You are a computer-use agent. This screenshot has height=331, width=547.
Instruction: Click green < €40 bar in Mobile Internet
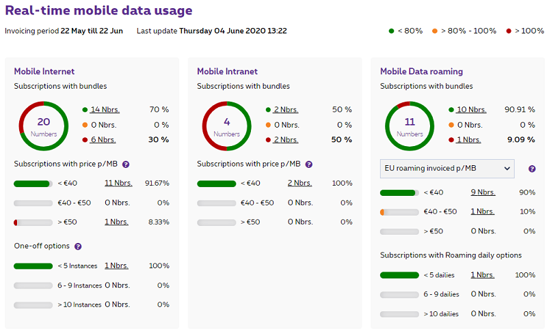(32, 184)
